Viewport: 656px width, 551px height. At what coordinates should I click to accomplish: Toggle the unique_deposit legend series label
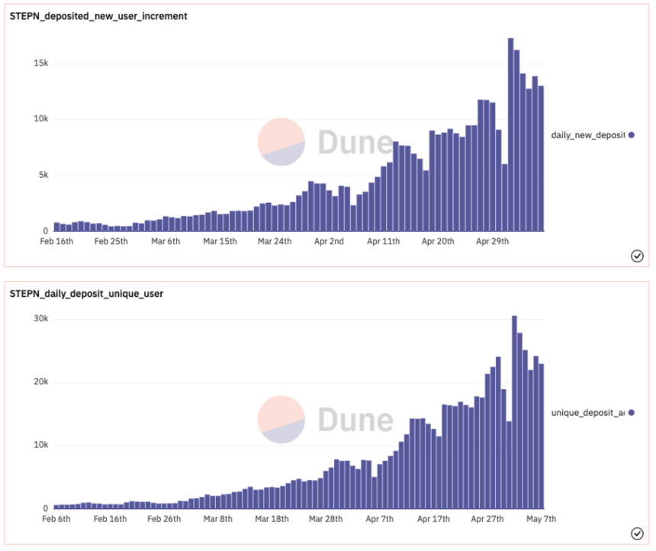(x=588, y=413)
